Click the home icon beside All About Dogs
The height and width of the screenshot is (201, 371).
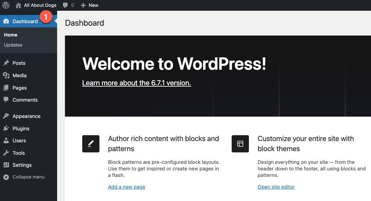[18, 5]
